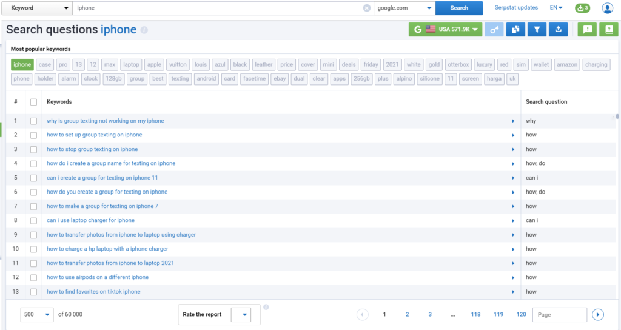Select the vuitton keyword tag
The image size is (621, 330).
click(178, 64)
